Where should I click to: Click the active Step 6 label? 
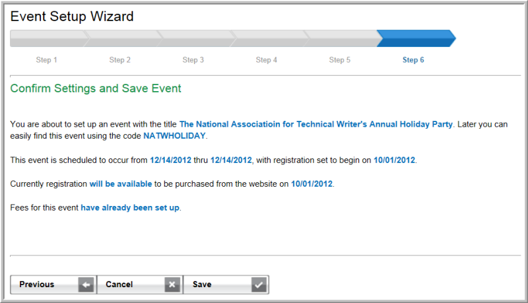coord(413,60)
